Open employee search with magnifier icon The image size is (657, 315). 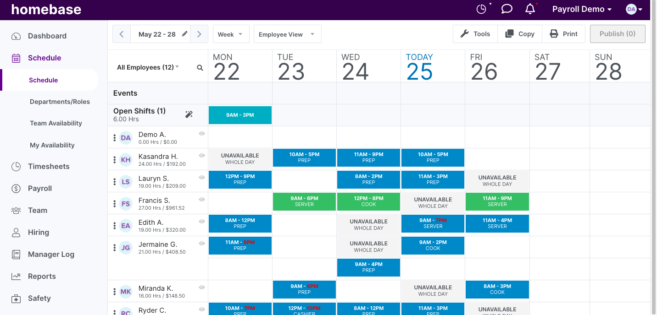point(200,67)
